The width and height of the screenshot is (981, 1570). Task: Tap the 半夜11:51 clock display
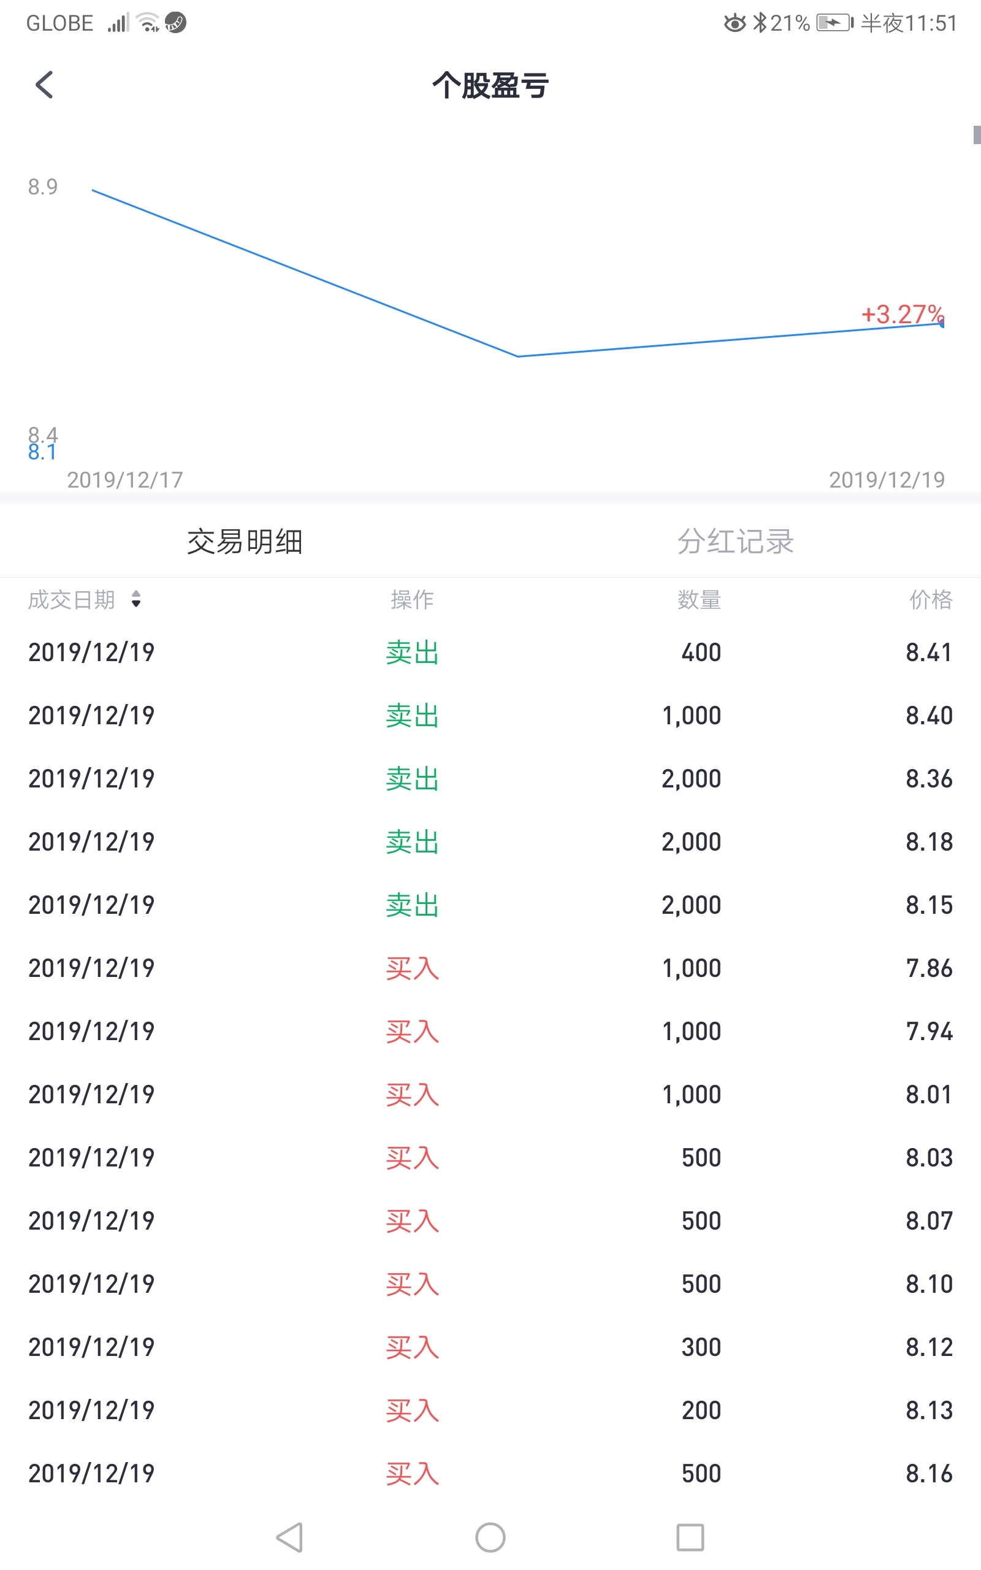909,23
